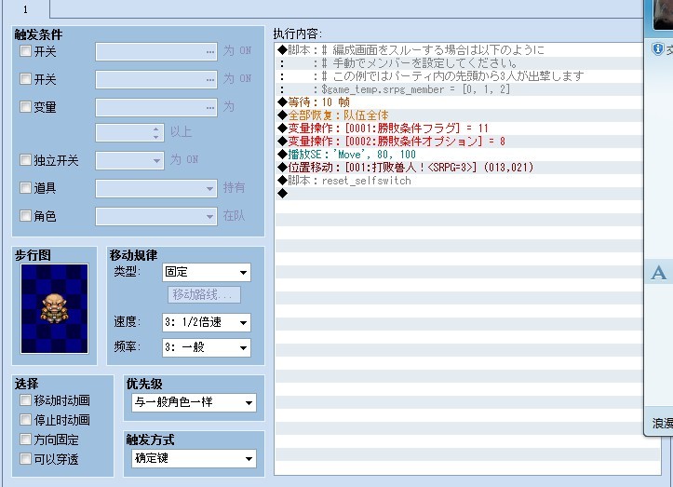Open the 变量 selection field
Viewport: 673px width, 487px height.
click(x=156, y=107)
